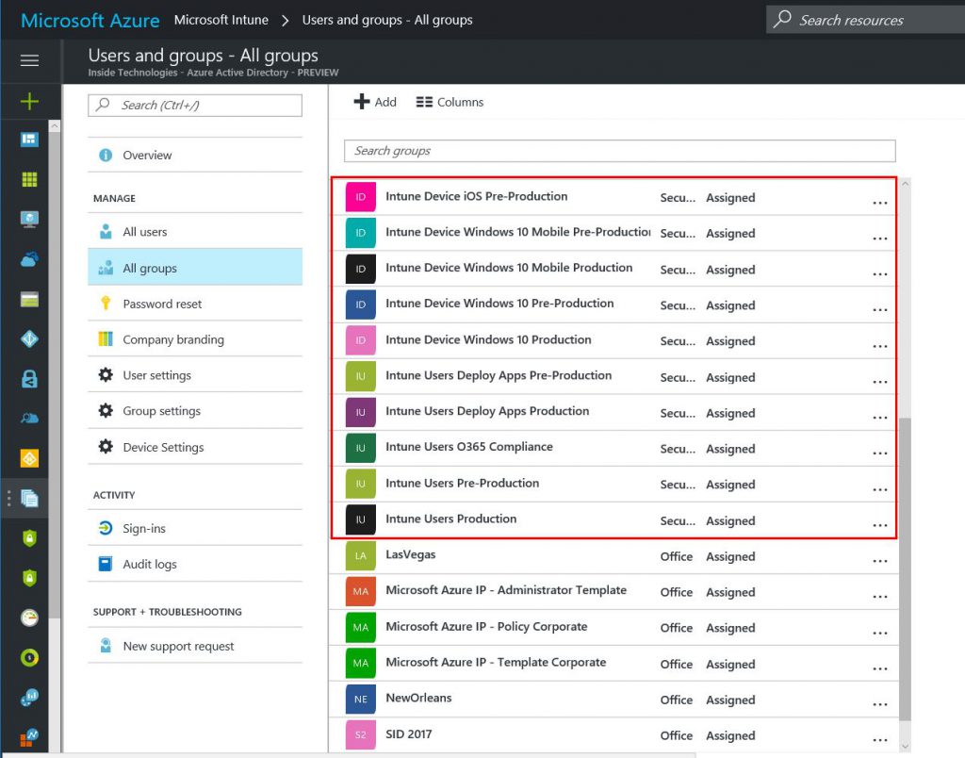
Task: Open Sign-ins activity
Action: pos(195,528)
